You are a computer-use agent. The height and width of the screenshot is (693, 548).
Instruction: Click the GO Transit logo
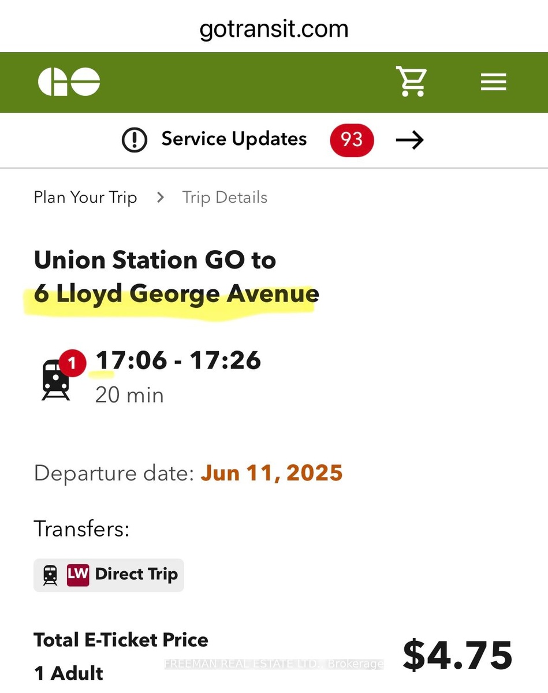[x=69, y=81]
